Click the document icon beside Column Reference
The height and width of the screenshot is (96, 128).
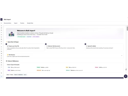(7, 61)
